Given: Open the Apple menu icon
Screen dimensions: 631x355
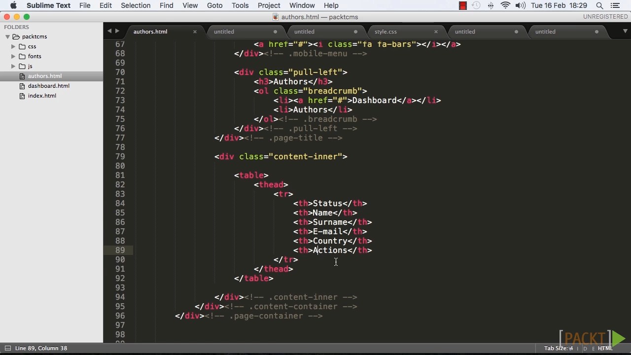Looking at the screenshot, I should 13,5.
